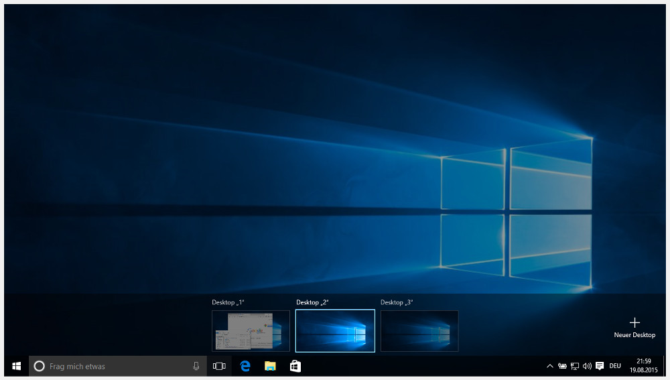Open the clock showing 21:59
Image resolution: width=670 pixels, height=380 pixels.
pos(643,367)
